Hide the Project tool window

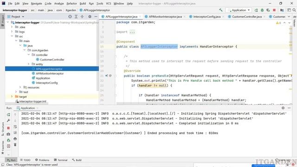tap(96, 17)
